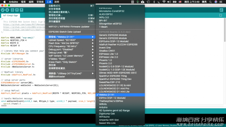This screenshot has width=226, height=127.
Task: Select the IoT-Emoji-Sign sketch tab
Action: coord(10,16)
